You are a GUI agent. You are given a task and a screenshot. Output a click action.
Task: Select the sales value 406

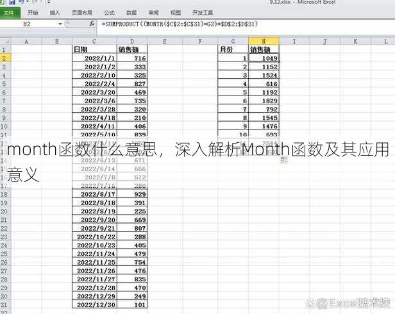[x=132, y=126]
